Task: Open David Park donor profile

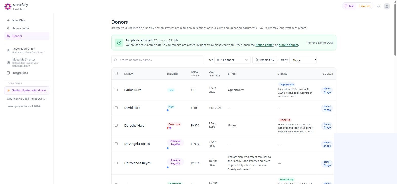Action: (132, 108)
